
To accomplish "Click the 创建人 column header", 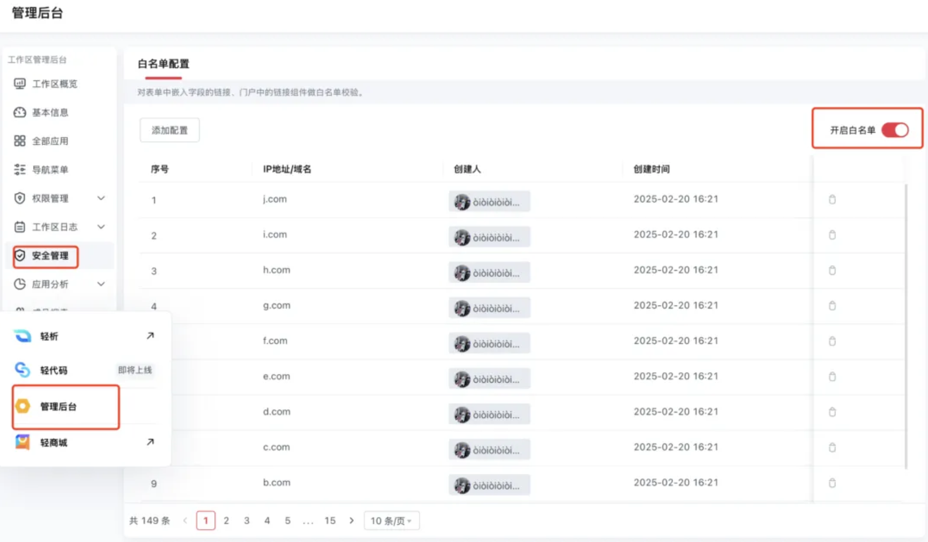I will pos(467,169).
